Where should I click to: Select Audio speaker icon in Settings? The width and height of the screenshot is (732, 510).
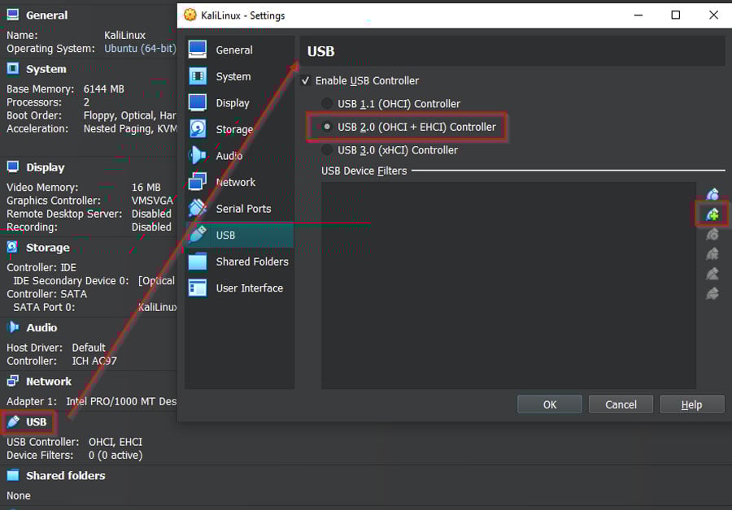198,155
